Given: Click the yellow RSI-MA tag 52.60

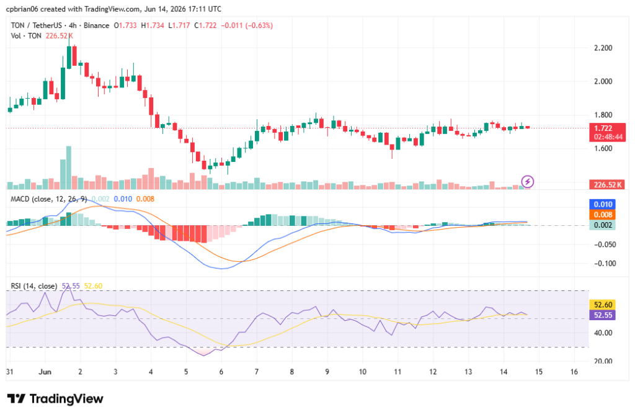Looking at the screenshot, I should click(603, 305).
